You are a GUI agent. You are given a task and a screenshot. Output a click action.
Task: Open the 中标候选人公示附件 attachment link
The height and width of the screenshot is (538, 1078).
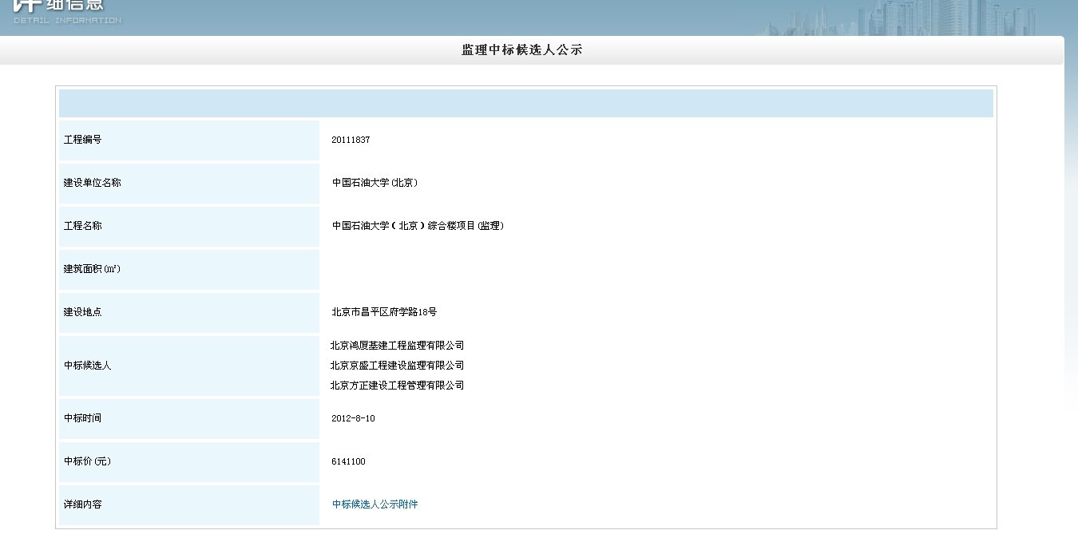(375, 504)
